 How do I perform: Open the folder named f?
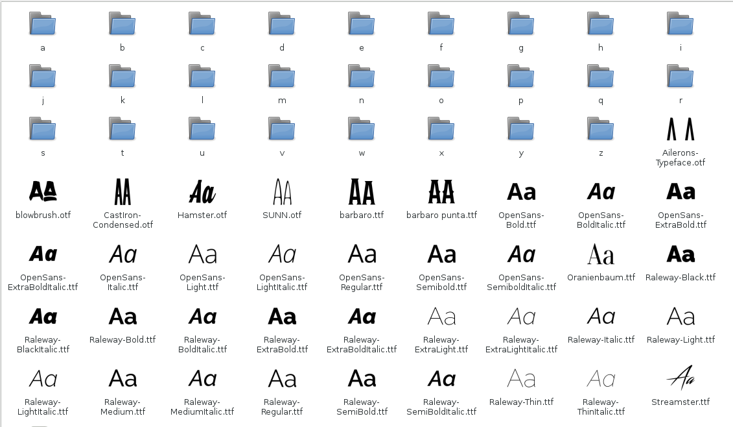coord(441,23)
